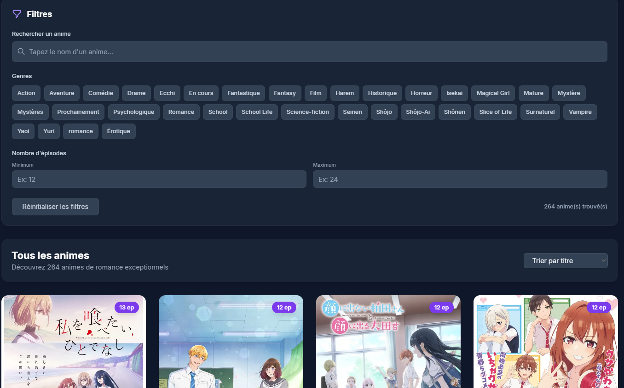Filter by the Vampire genre
Screen dimensions: 624x388
click(580, 112)
